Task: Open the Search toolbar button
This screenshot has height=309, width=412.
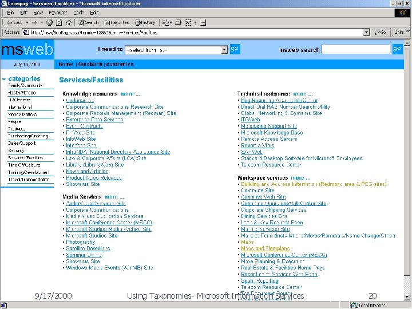Action: tap(88, 22)
